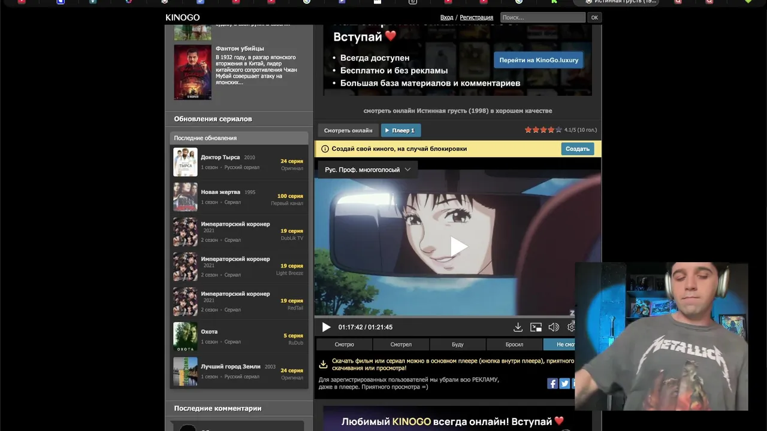This screenshot has width=767, height=431.
Task: Select the highlighted Не смотрю status
Action: click(x=560, y=344)
